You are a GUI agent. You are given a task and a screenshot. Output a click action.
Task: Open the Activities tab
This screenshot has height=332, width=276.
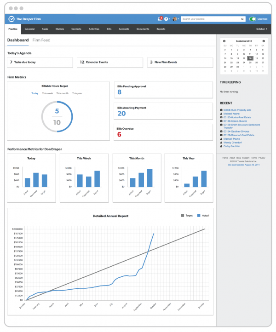point(94,29)
